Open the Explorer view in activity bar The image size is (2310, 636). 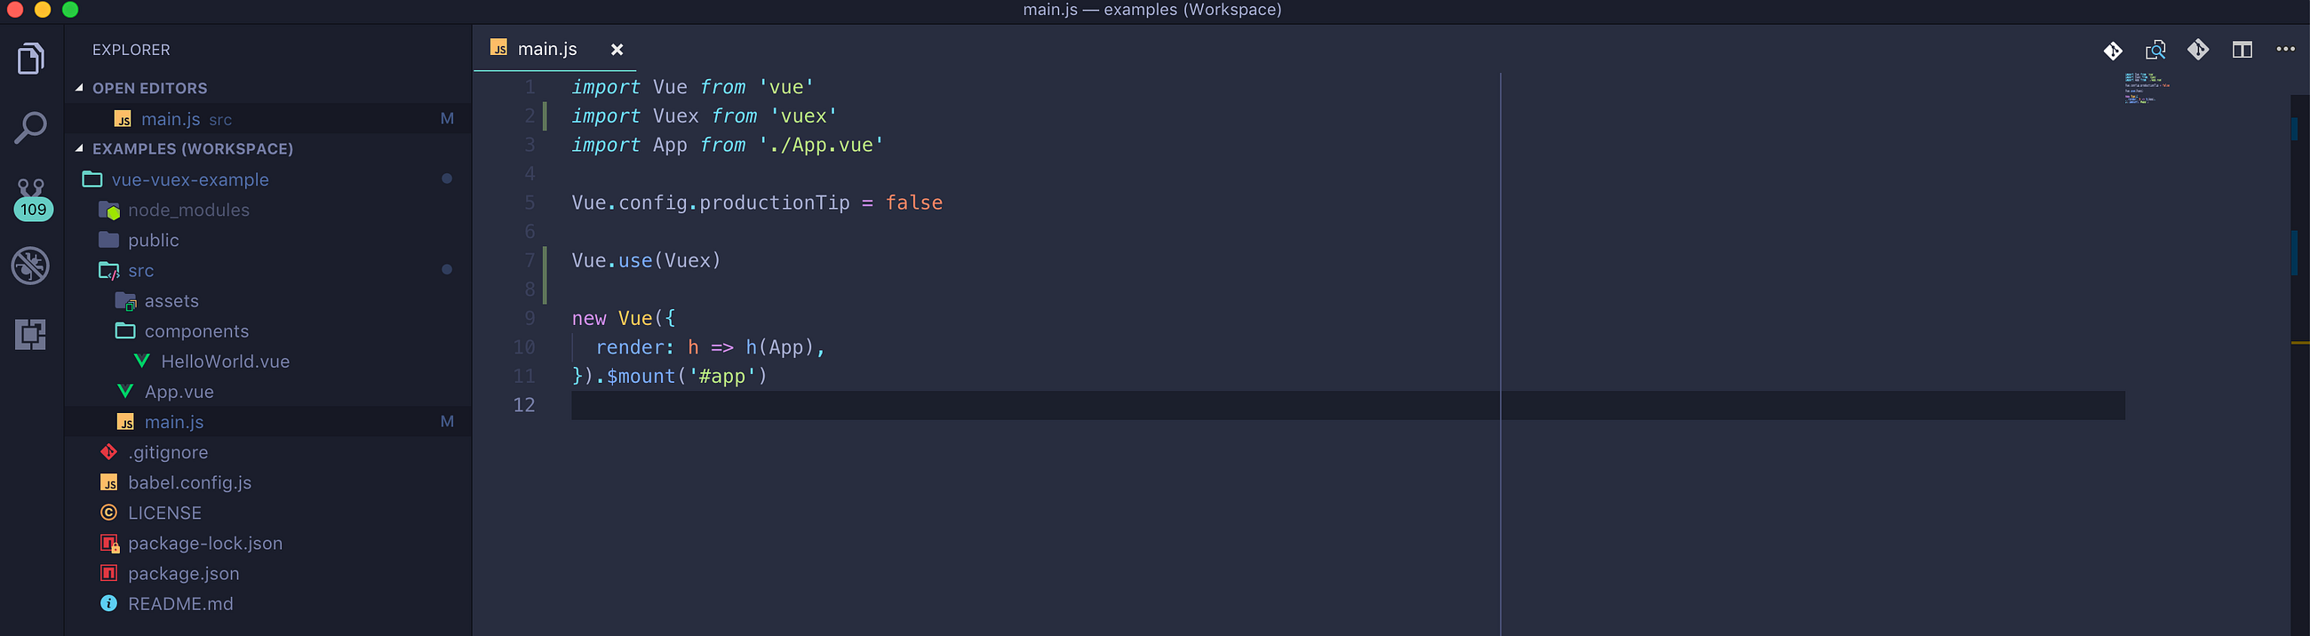point(31,60)
